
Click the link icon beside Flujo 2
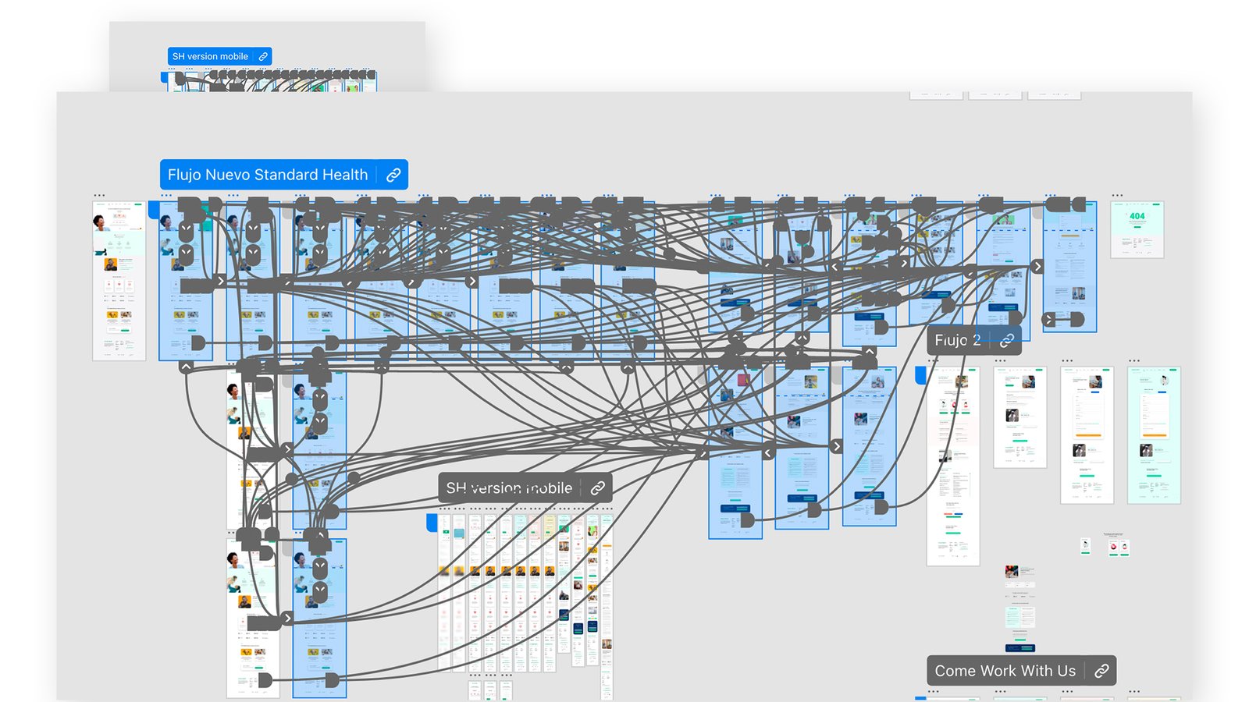(x=1007, y=340)
